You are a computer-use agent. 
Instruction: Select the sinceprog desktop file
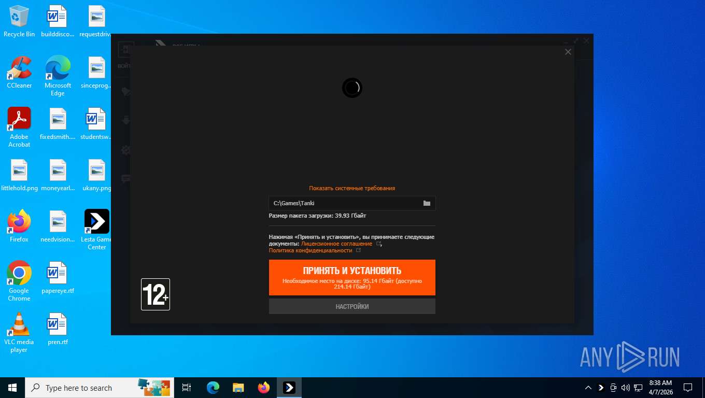click(x=97, y=73)
